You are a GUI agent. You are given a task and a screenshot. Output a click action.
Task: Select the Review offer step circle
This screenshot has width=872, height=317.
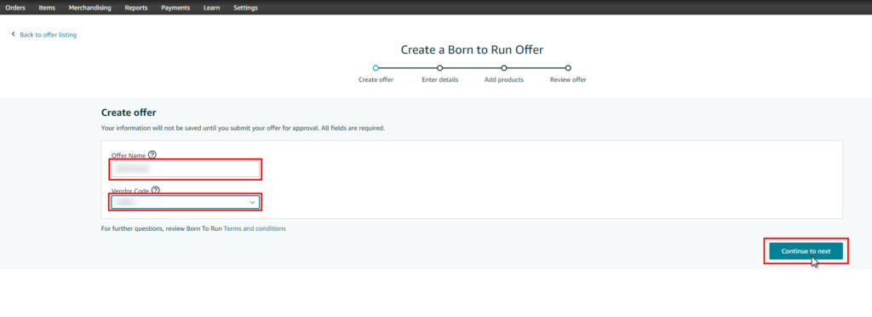pyautogui.click(x=568, y=68)
